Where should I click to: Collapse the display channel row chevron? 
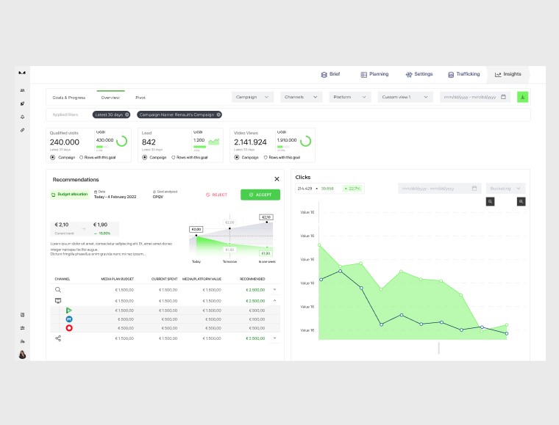274,300
